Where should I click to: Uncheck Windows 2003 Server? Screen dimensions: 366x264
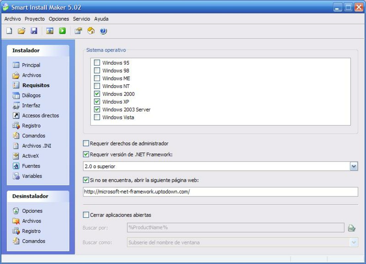pyautogui.click(x=97, y=109)
